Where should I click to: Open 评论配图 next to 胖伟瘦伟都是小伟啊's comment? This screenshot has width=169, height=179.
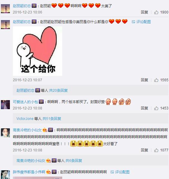pyautogui.click(x=120, y=172)
